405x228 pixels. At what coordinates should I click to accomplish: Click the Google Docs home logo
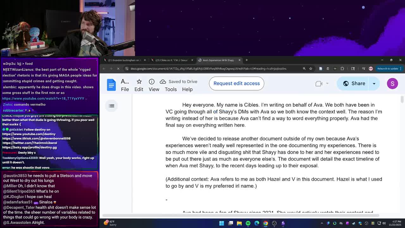pos(111,85)
